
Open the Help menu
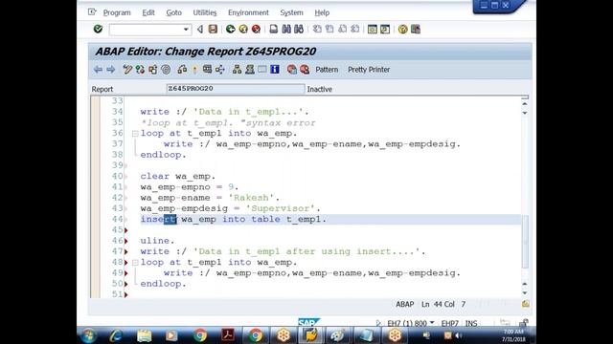[x=322, y=12]
